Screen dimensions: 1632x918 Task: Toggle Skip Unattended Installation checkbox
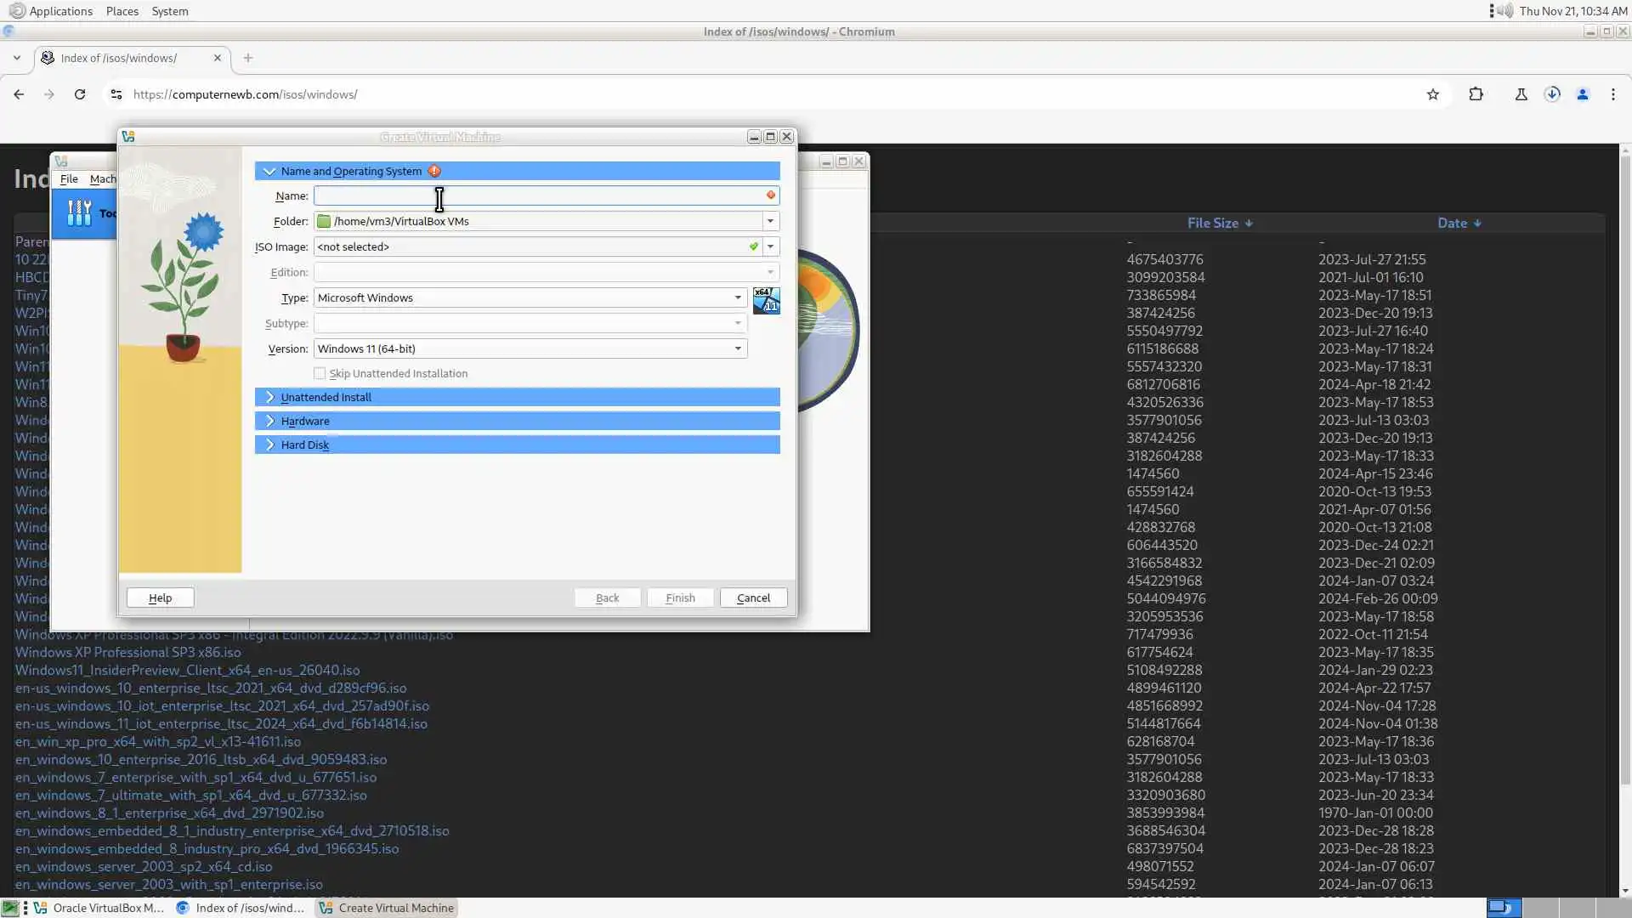coord(320,373)
